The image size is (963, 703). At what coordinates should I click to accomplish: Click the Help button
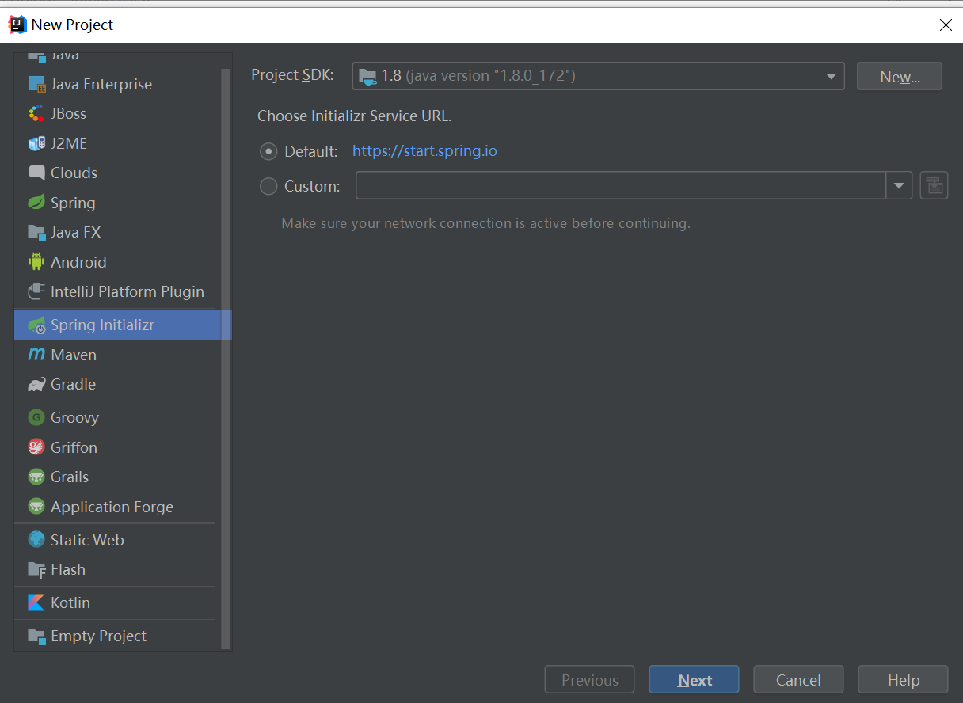click(x=903, y=680)
